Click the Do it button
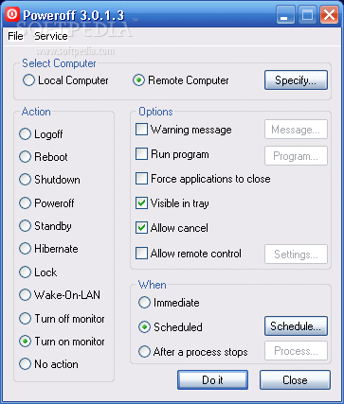The width and height of the screenshot is (344, 404). point(212,380)
